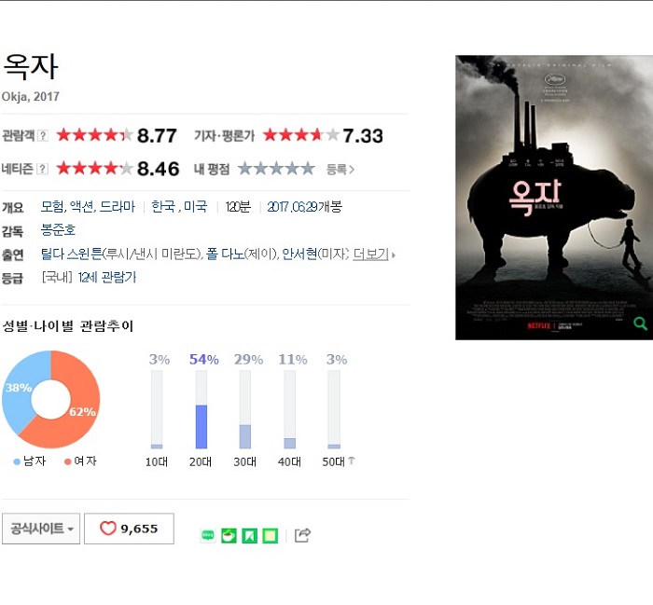Viewport: 653px width, 605px height.
Task: Open the external share arrow icon
Action: pyautogui.click(x=302, y=535)
